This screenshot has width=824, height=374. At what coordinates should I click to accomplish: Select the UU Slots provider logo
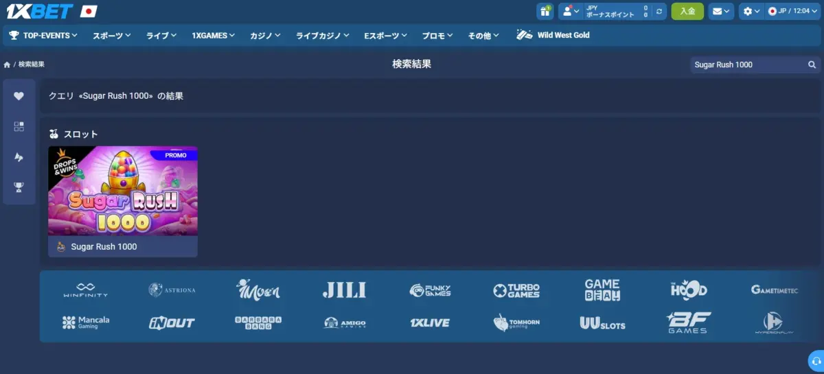602,323
